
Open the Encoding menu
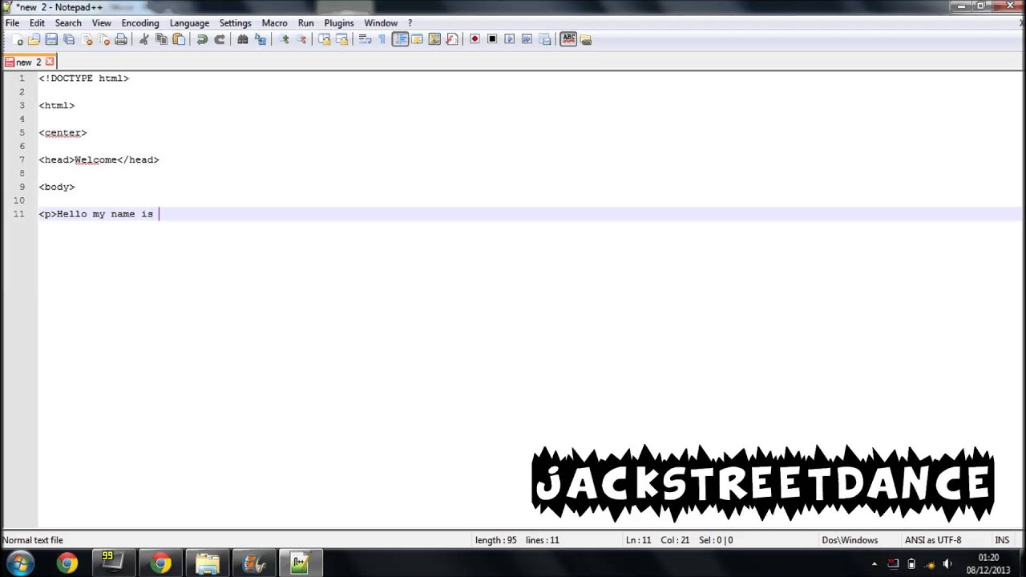tap(140, 23)
